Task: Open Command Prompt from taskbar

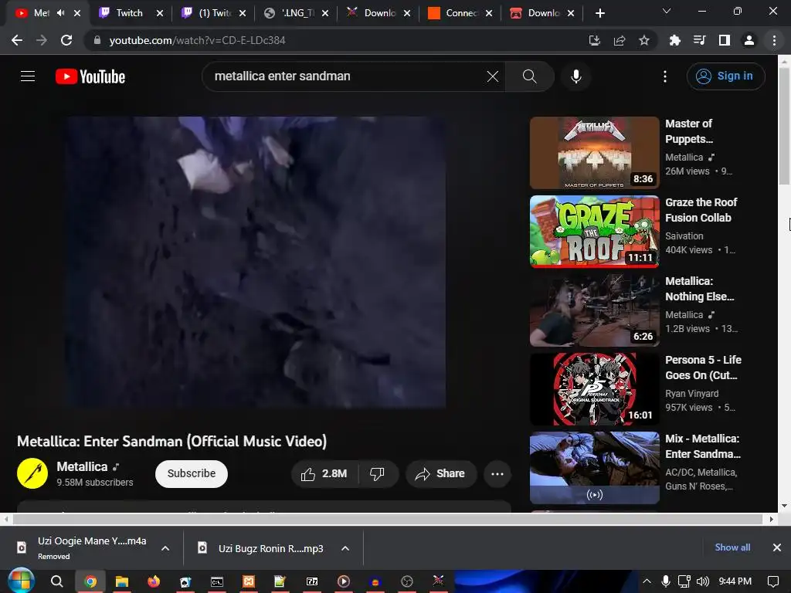Action: click(x=217, y=581)
